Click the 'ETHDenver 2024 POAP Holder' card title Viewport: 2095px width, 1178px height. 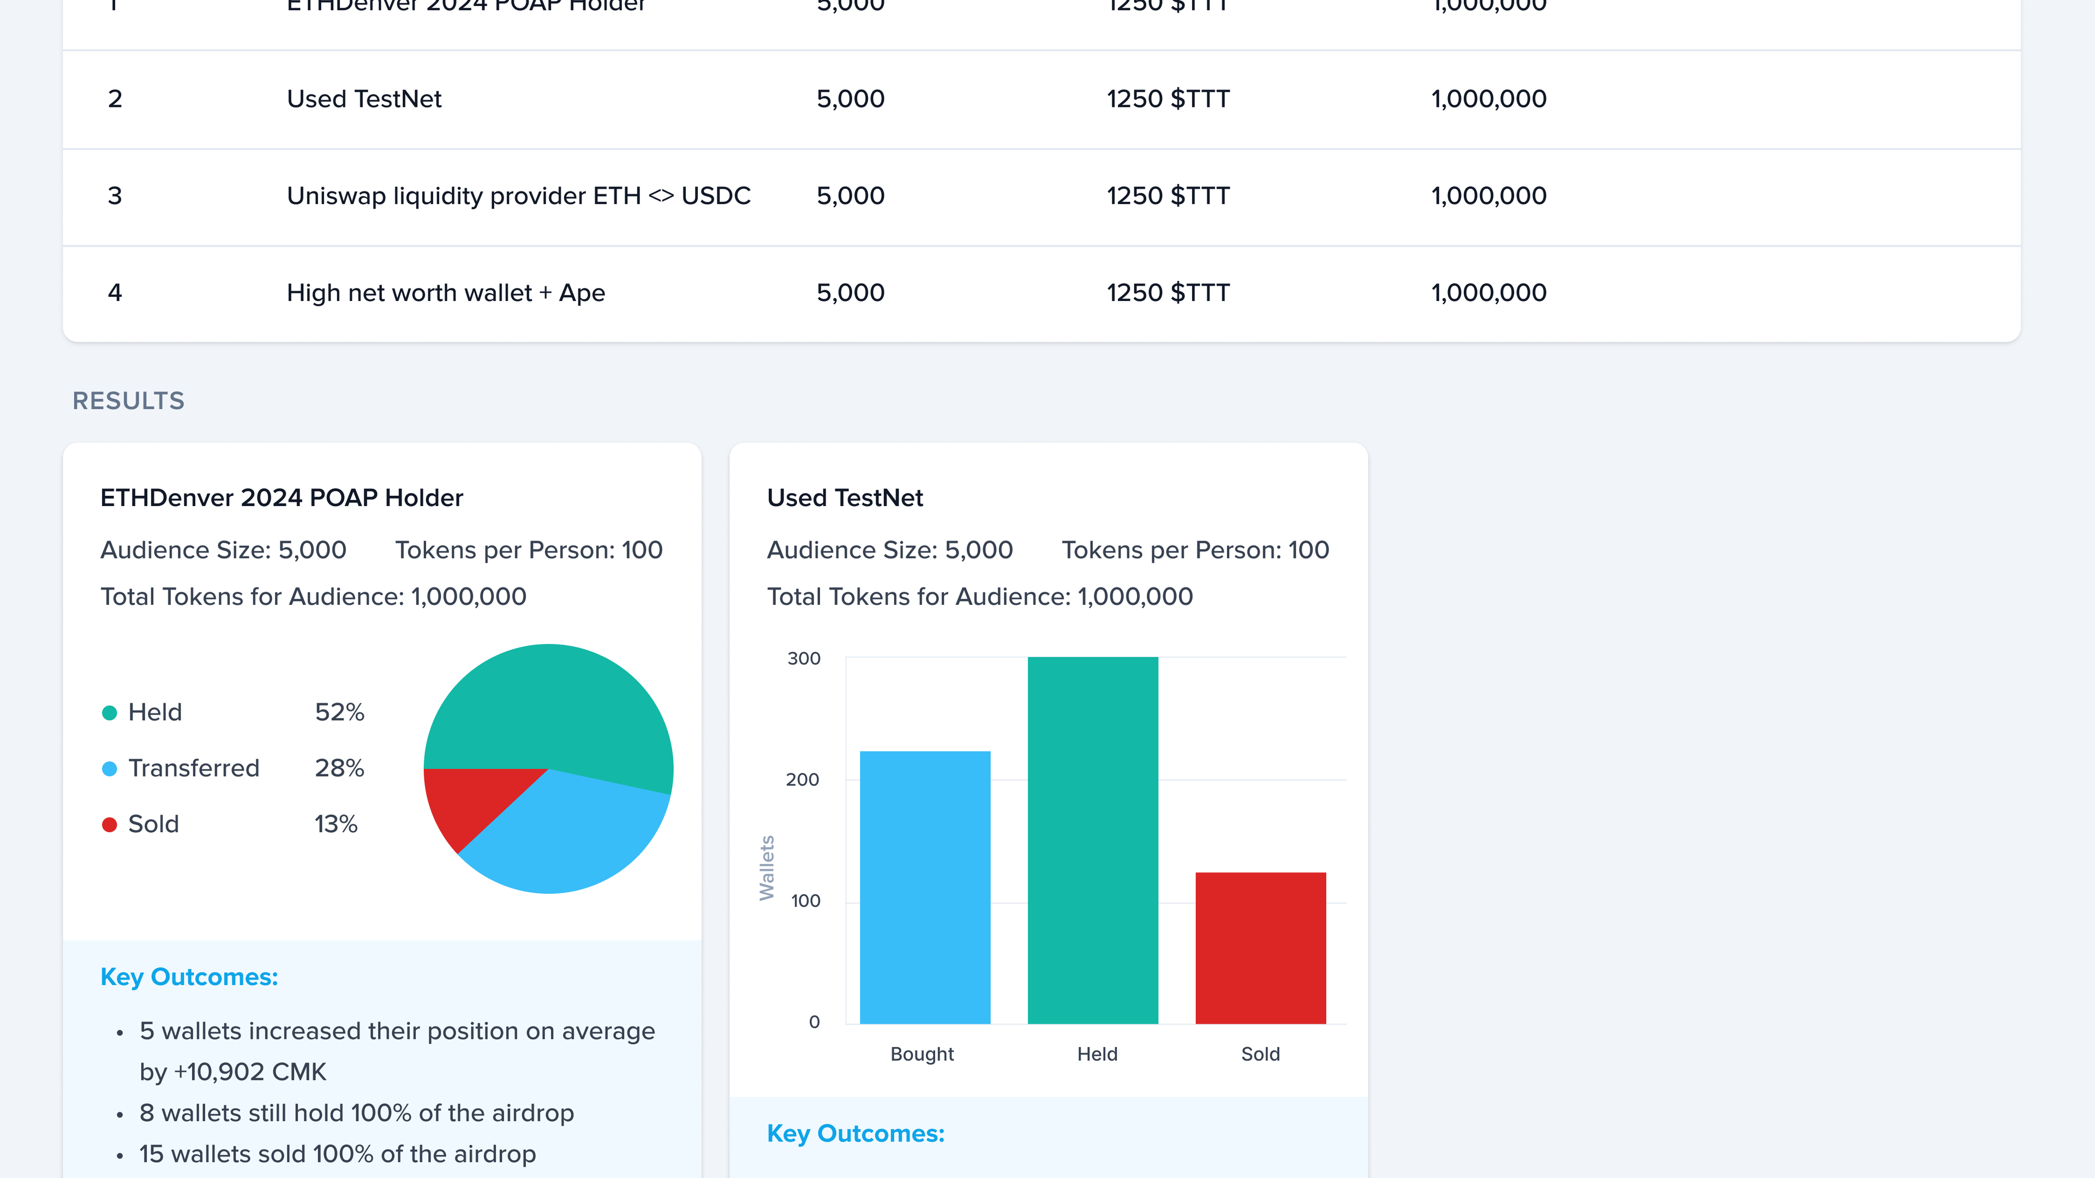coord(282,497)
